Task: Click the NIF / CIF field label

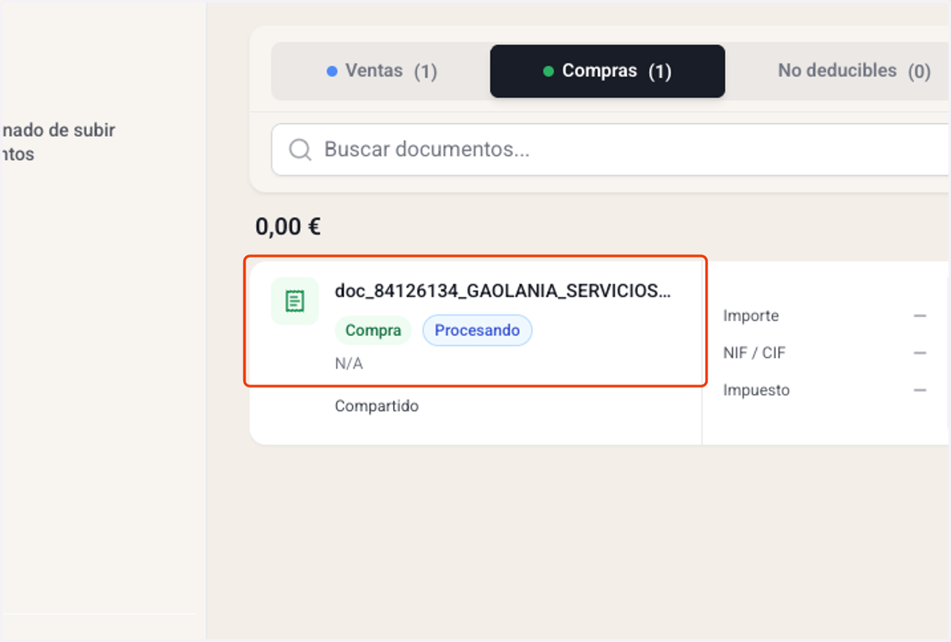Action: (754, 353)
